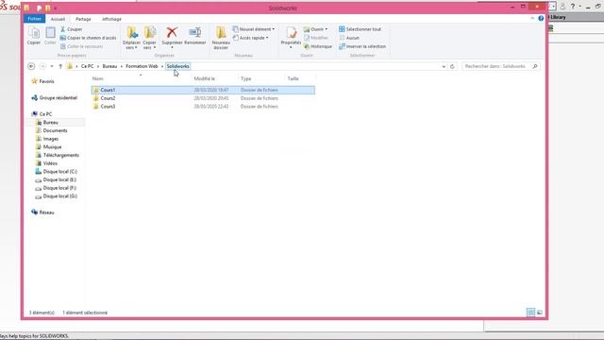Click the SOLIDWORKS help question mark icon
This screenshot has height=340, width=604.
click(x=573, y=7)
